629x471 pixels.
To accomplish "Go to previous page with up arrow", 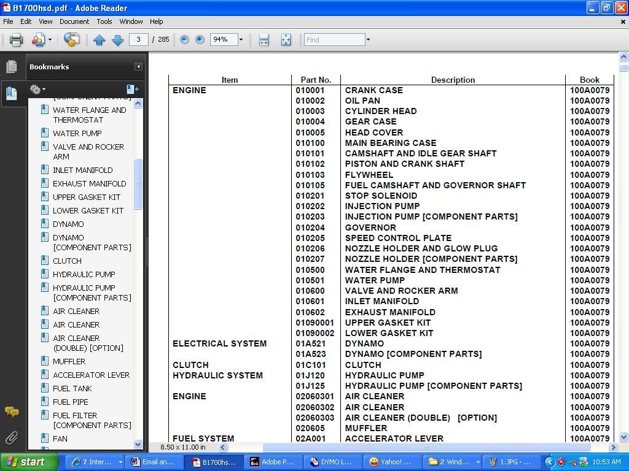I will (99, 40).
